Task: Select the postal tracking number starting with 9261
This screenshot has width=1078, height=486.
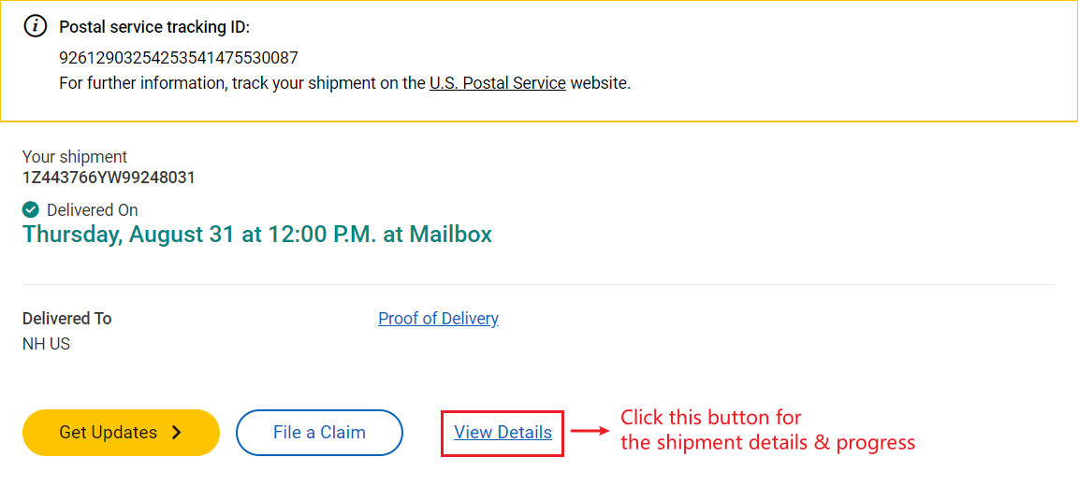Action: pyautogui.click(x=179, y=58)
